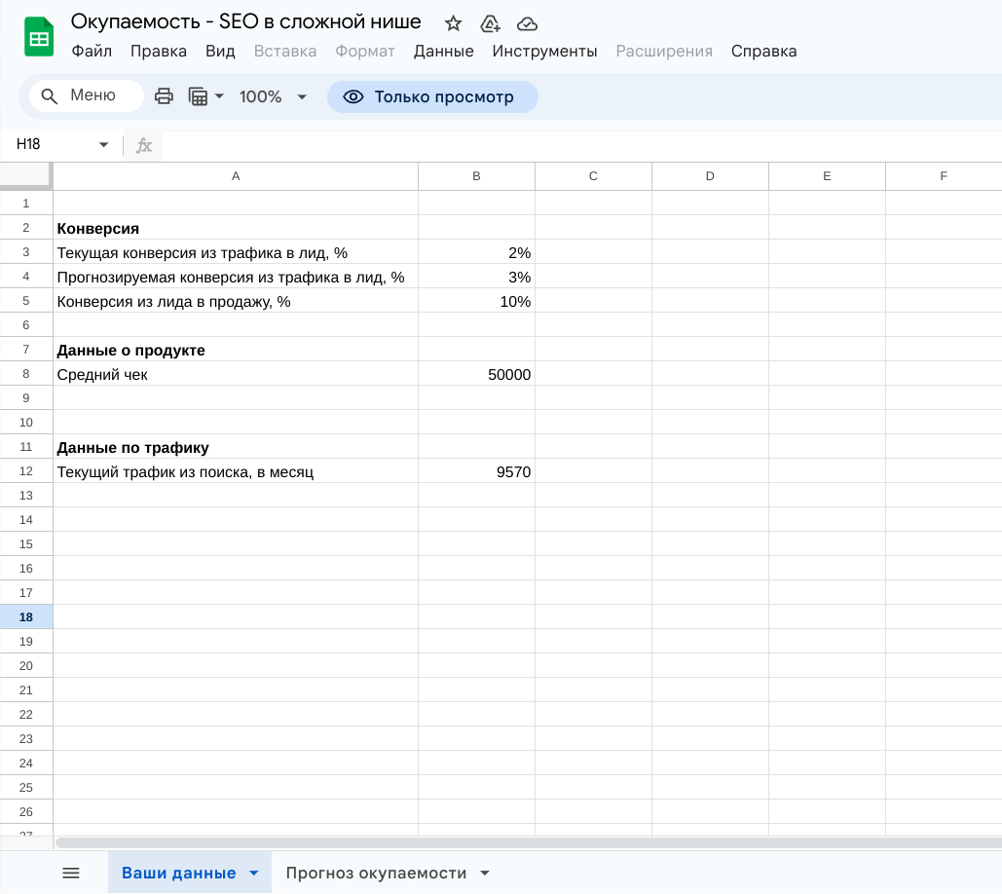Open the Ваши данные tab menu arrow

pyautogui.click(x=254, y=873)
